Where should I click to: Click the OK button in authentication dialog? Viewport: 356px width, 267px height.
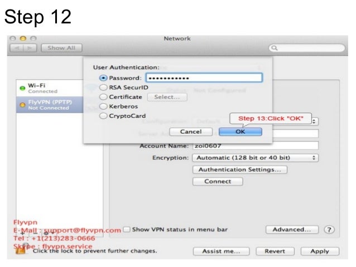[240, 132]
